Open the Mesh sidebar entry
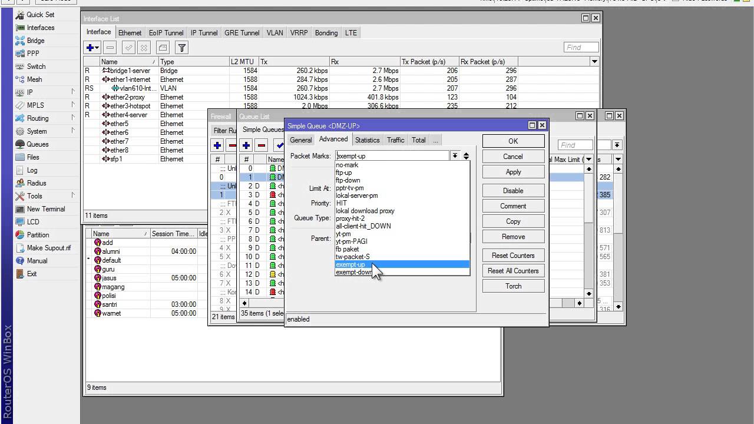This screenshot has width=754, height=424. tap(34, 79)
